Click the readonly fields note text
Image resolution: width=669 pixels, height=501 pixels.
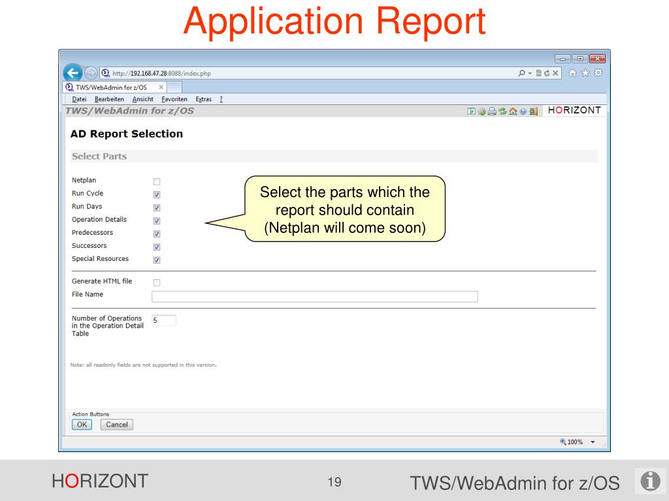143,365
